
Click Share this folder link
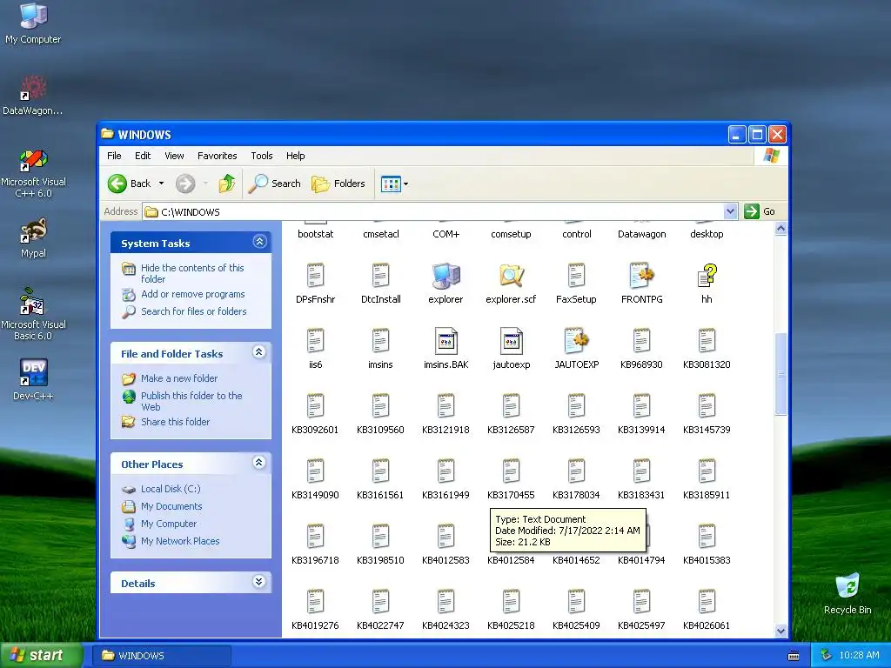click(175, 422)
